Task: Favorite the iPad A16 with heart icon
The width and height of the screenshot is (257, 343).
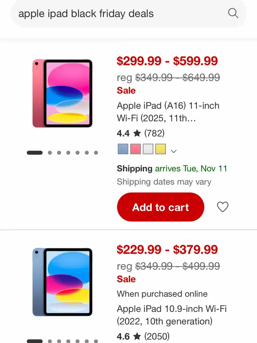Action: [222, 207]
